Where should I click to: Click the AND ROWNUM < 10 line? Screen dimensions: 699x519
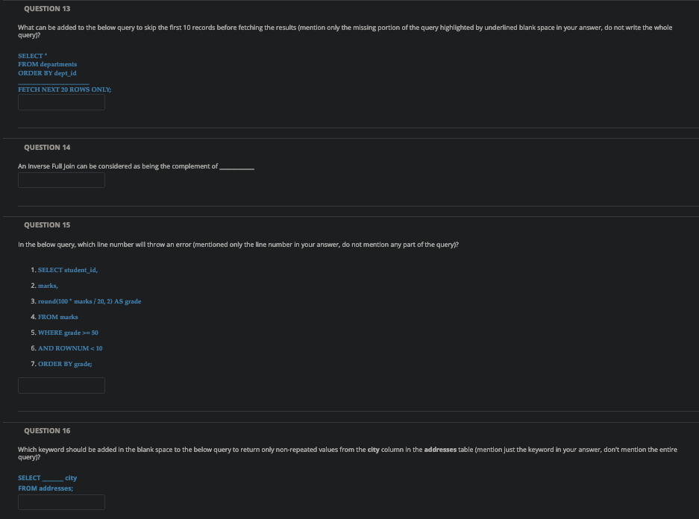(x=69, y=347)
